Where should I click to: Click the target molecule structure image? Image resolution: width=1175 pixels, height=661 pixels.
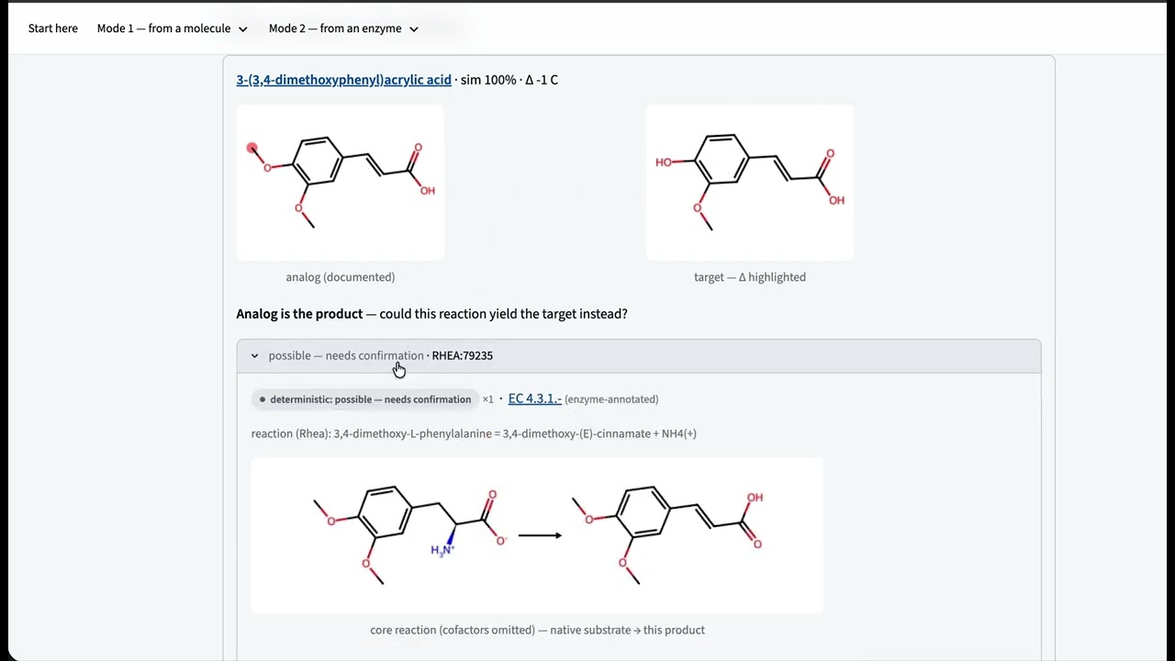coord(750,183)
